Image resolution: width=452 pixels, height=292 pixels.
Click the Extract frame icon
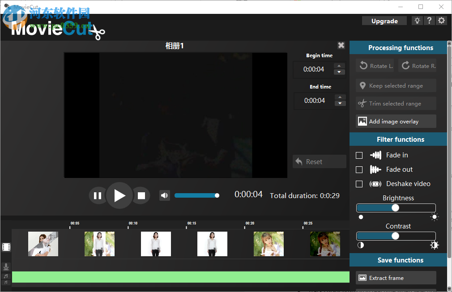point(363,277)
